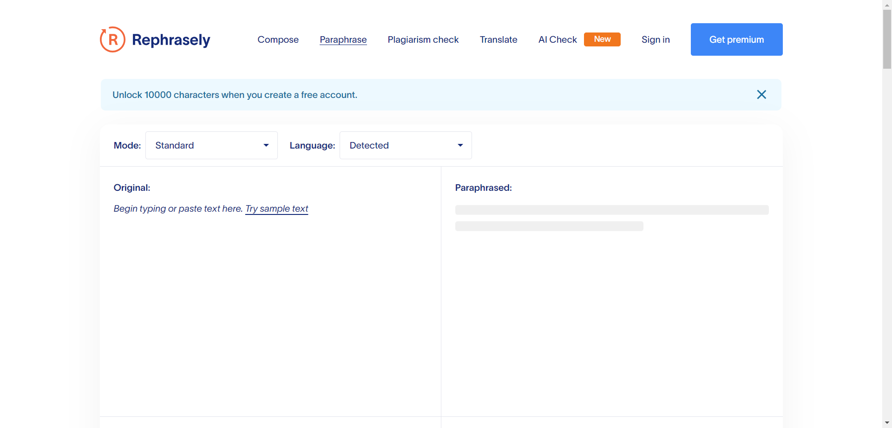Screen dimensions: 892x428
Task: Expand the Language dropdown showing Detected
Action: 405,145
